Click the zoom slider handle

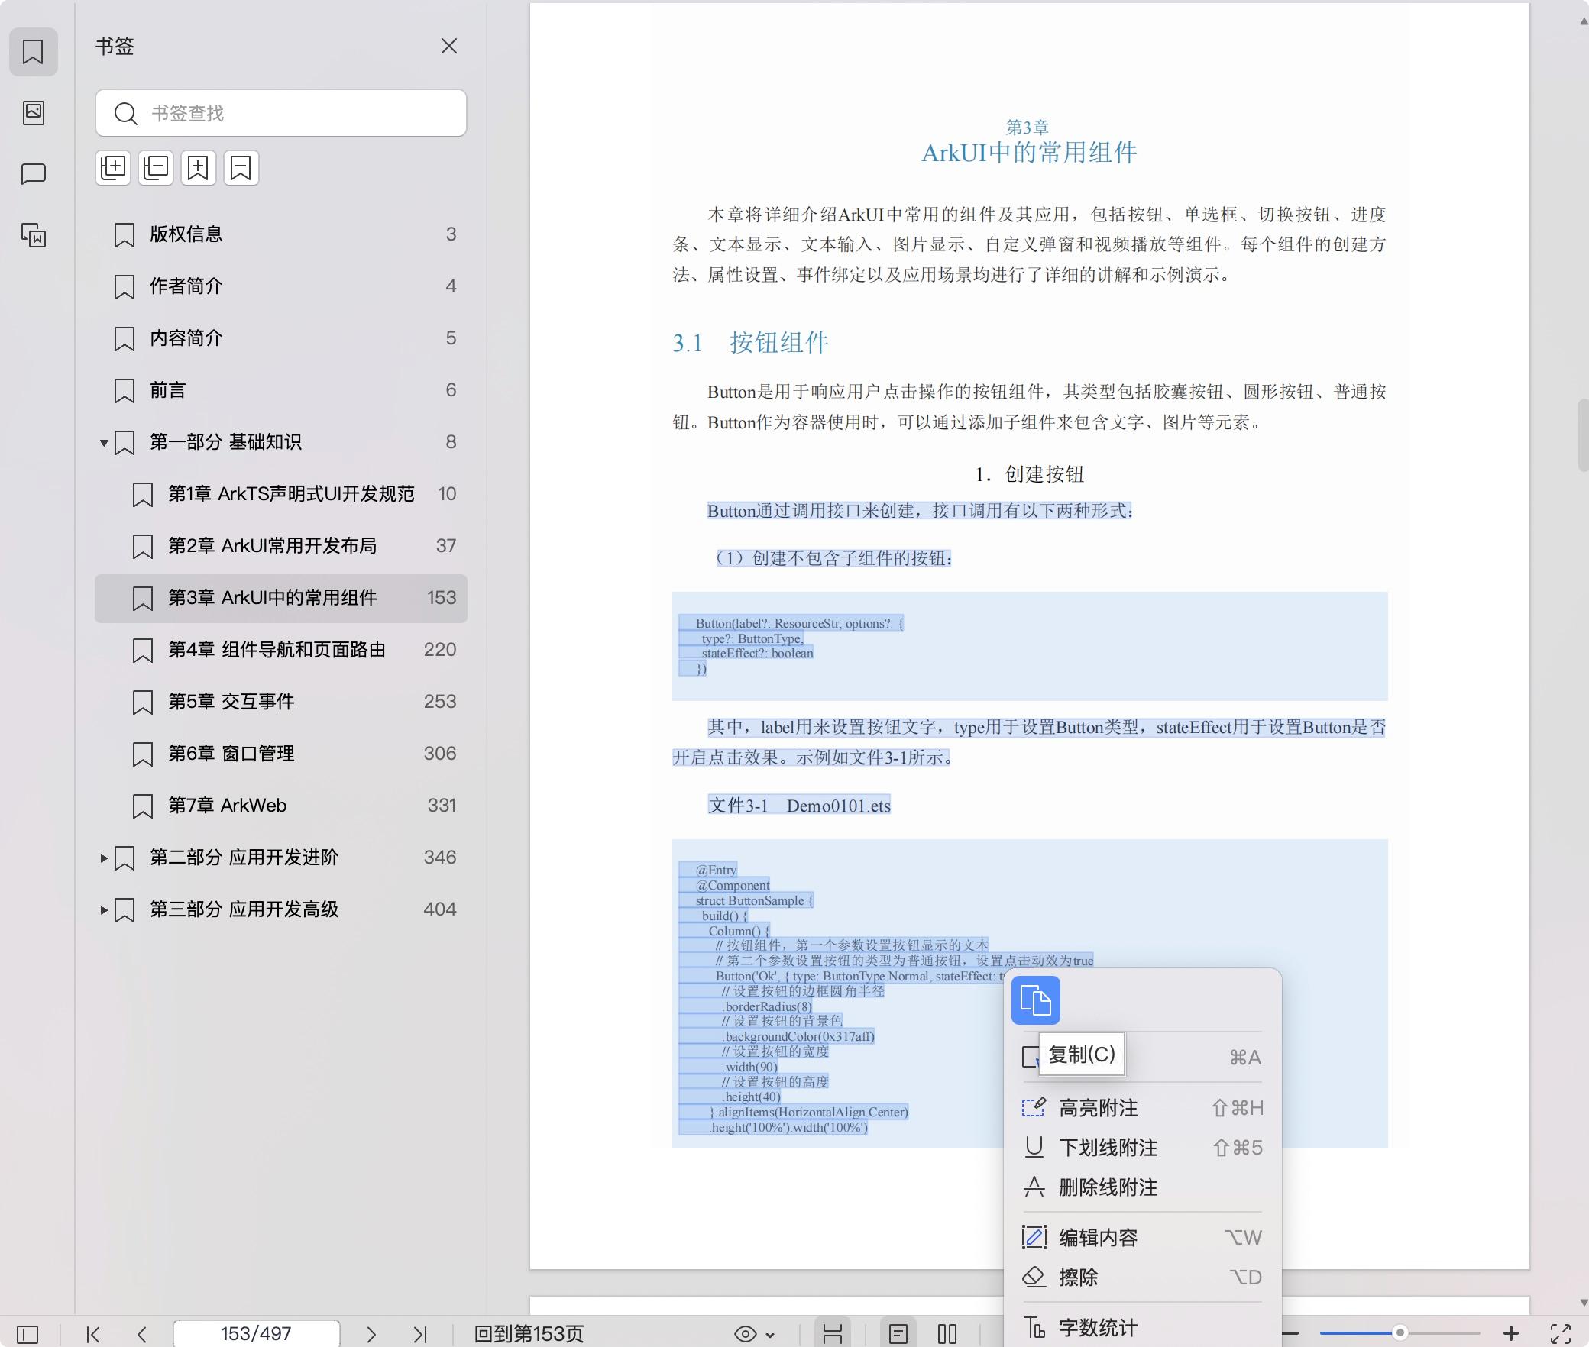(1400, 1333)
